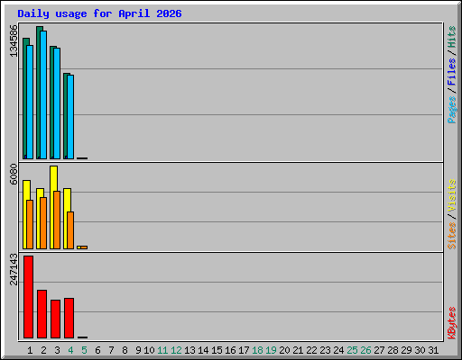
Task: Click day label 27 on the x-axis
Action: pos(379,350)
